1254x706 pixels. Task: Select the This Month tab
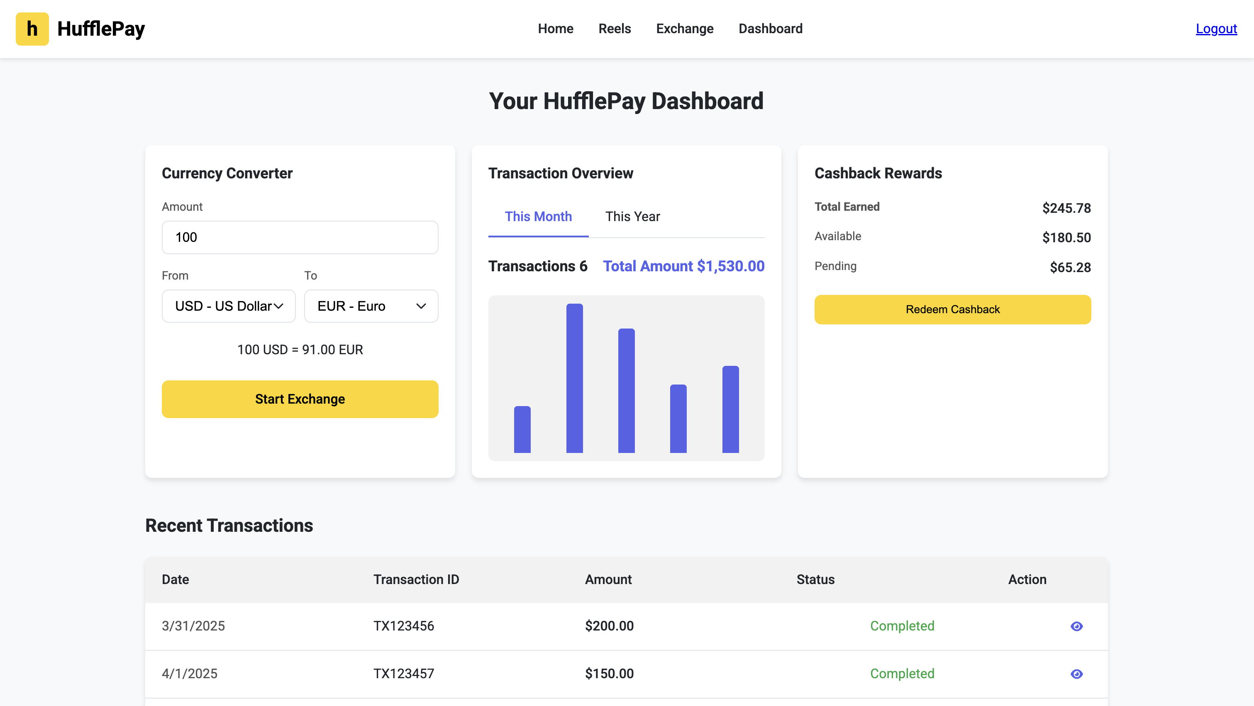pos(538,217)
